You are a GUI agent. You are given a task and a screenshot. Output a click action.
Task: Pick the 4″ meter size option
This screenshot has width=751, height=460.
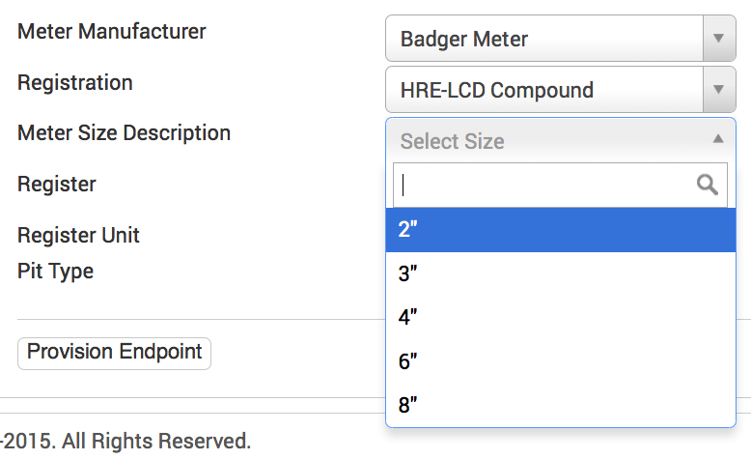(x=560, y=317)
